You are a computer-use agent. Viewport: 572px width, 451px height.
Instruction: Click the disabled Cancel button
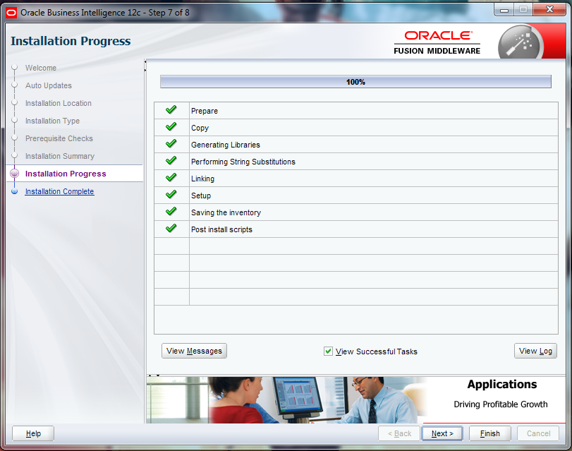pyautogui.click(x=538, y=433)
